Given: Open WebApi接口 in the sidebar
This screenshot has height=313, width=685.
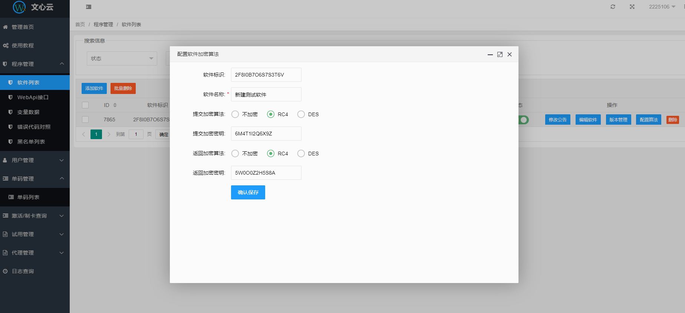Looking at the screenshot, I should coord(33,97).
